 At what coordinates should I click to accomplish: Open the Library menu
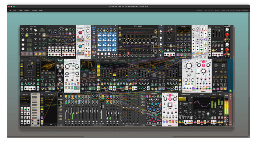click(34, 10)
